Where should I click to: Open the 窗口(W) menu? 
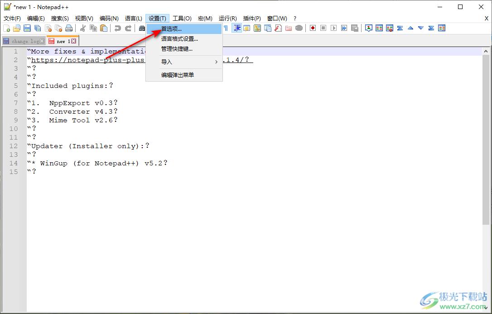[277, 19]
